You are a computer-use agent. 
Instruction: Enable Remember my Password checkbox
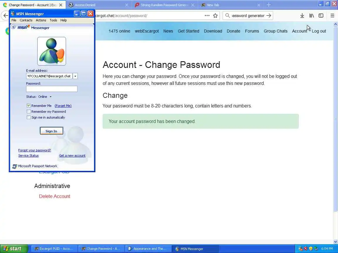point(28,112)
